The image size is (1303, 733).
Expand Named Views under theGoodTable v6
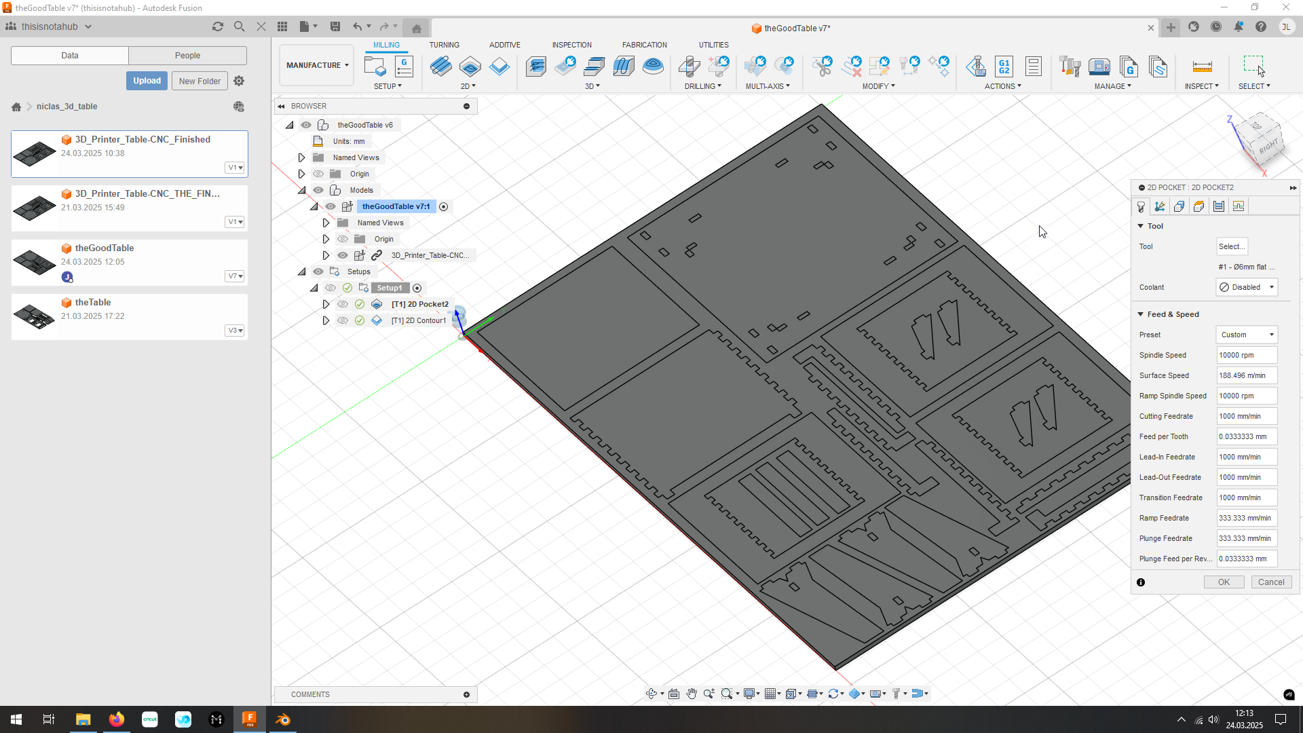(301, 157)
